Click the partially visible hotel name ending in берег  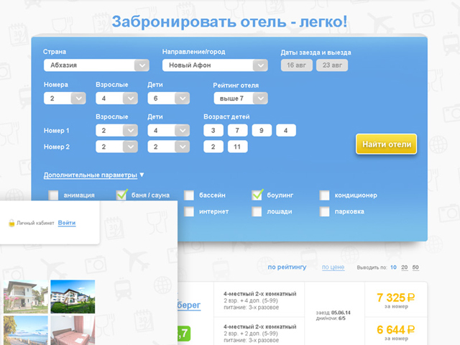tap(189, 305)
